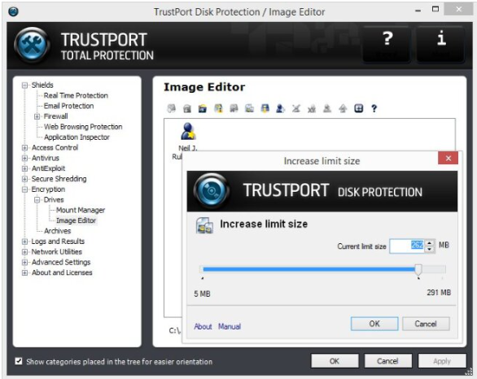Expand the Secure Shredding node
The height and width of the screenshot is (379, 477).
[x=24, y=179]
